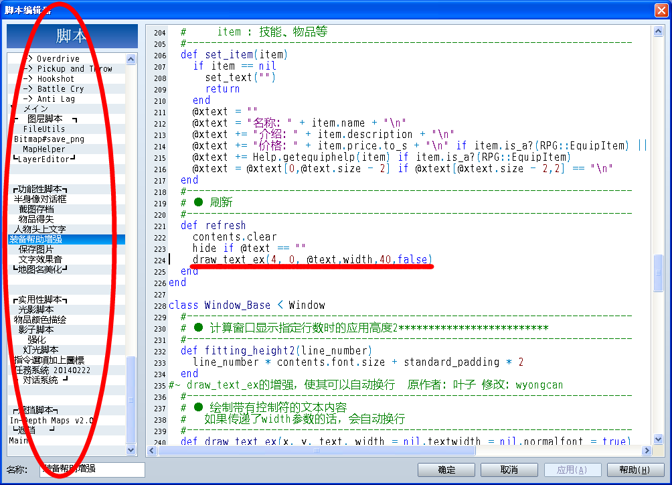Focus the 名称 script name field
672x485 pixels.
pos(92,469)
